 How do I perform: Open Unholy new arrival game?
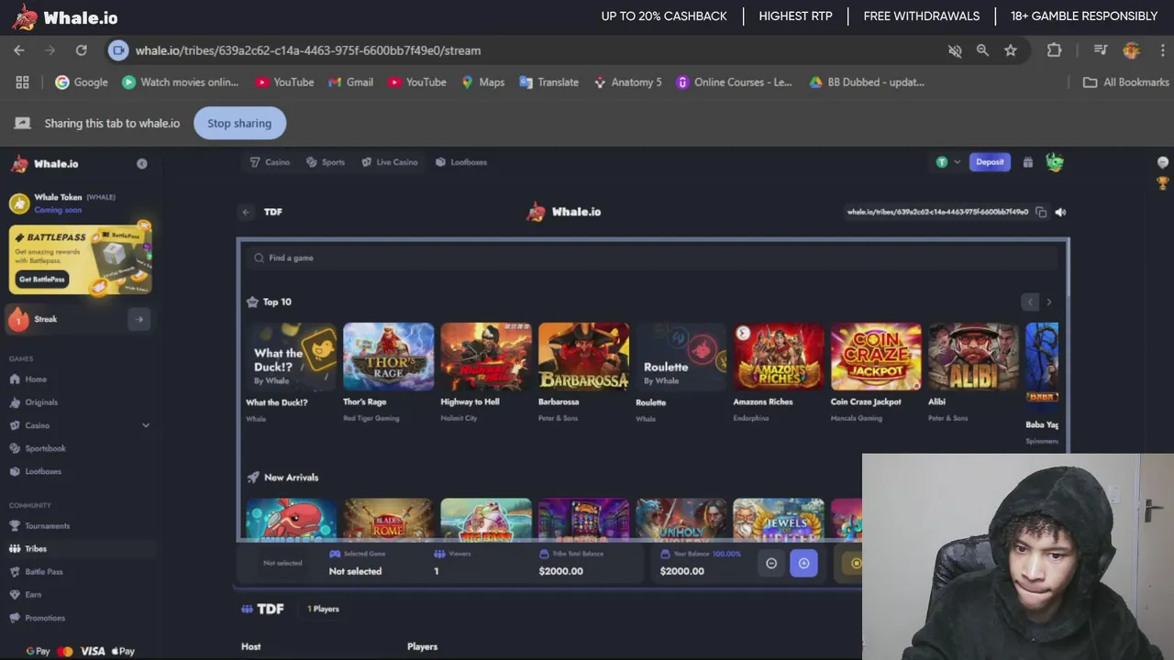click(x=681, y=520)
